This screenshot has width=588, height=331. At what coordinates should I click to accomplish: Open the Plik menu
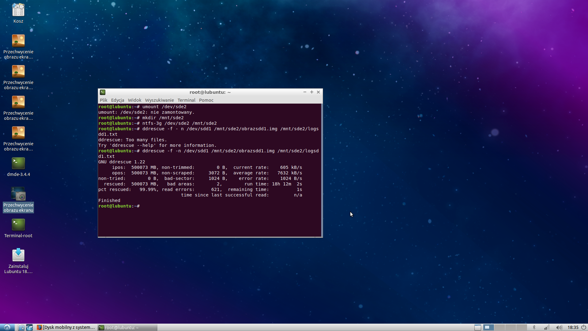tap(104, 100)
